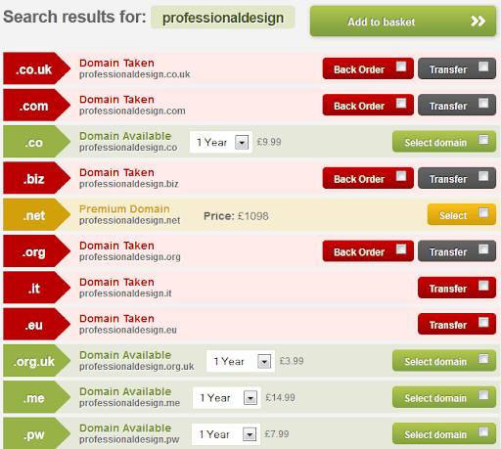Open the 1 Year dropdown for professionaldesign.co

[x=221, y=142]
